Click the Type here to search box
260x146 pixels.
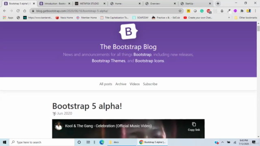coord(42,142)
